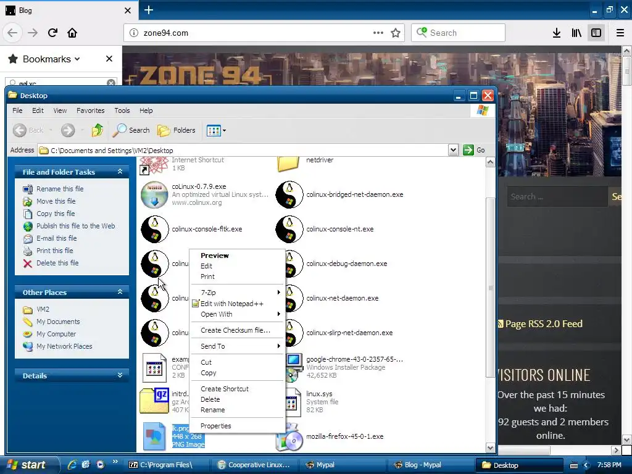This screenshot has height=474, width=632.
Task: Open the browser downloads icon
Action: tap(557, 33)
